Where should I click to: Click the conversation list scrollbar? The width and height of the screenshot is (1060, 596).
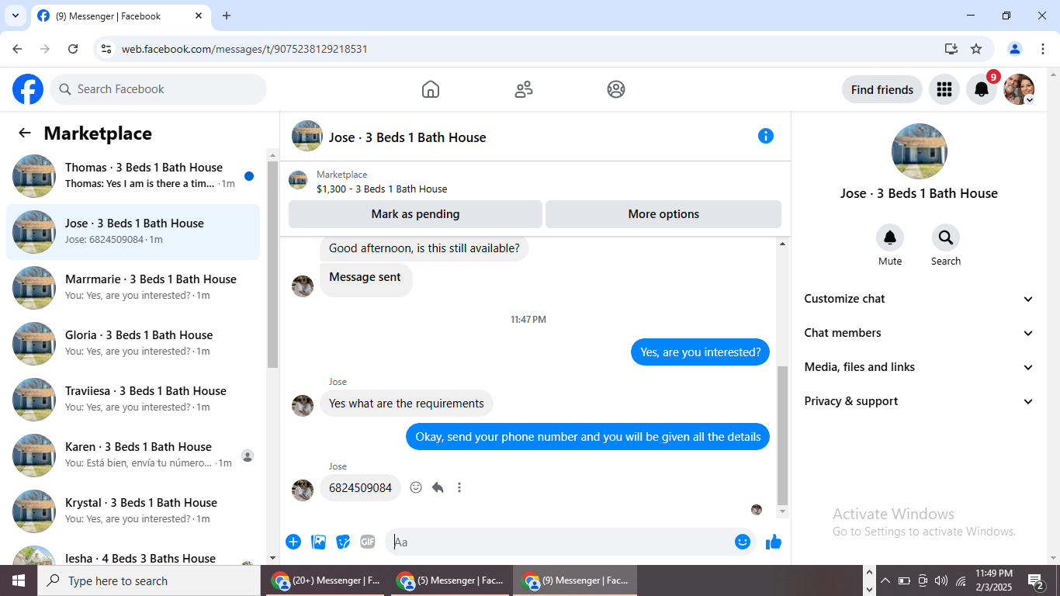272,264
